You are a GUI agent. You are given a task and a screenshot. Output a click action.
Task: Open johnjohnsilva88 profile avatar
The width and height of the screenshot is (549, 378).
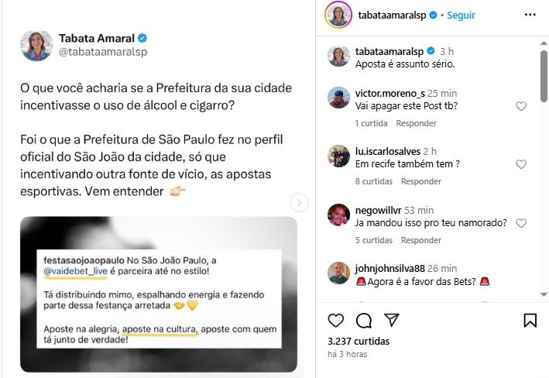[x=338, y=273]
